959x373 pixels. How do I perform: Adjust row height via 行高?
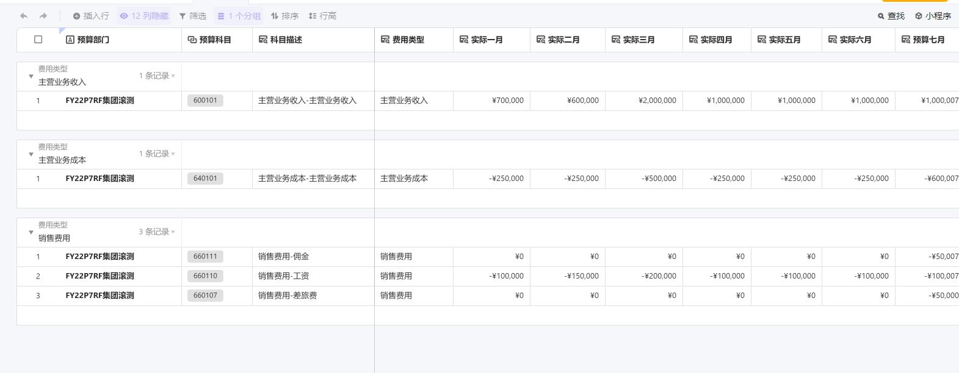[x=322, y=16]
